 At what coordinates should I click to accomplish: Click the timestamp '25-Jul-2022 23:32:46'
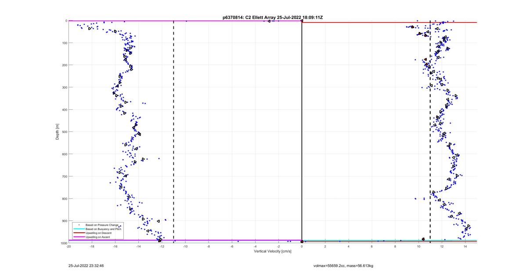pos(86,266)
